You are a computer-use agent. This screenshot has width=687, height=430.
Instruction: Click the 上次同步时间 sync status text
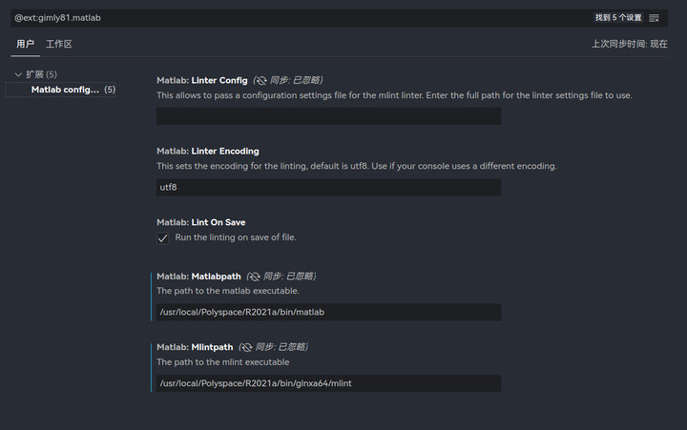pyautogui.click(x=629, y=44)
